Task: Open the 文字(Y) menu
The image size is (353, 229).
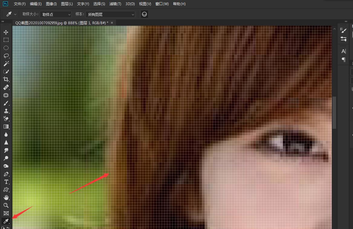Action: [x=83, y=4]
